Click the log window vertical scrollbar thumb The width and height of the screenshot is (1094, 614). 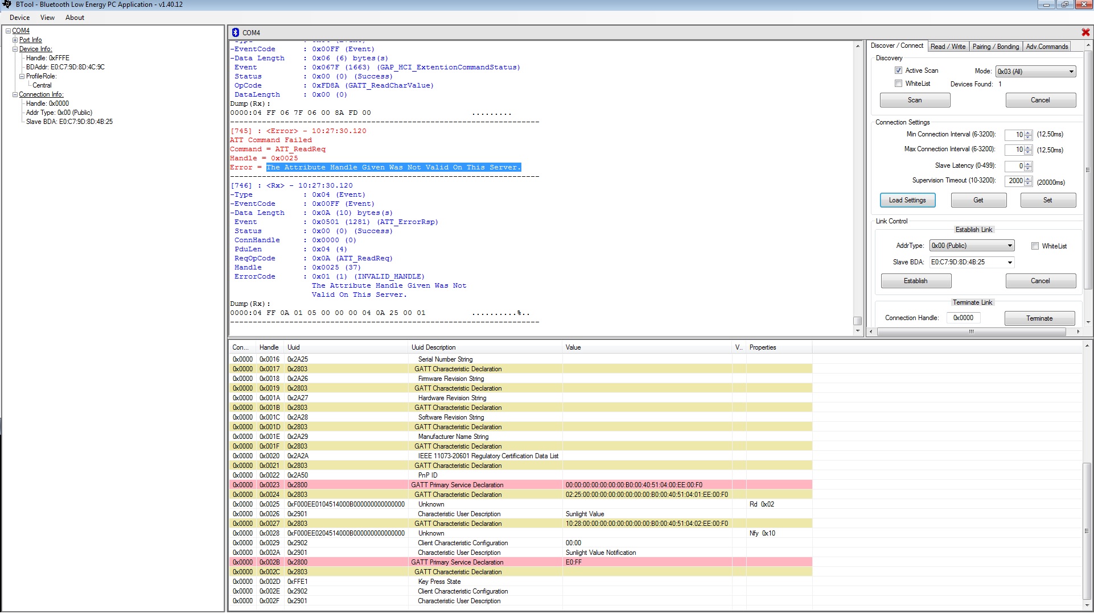pyautogui.click(x=857, y=321)
